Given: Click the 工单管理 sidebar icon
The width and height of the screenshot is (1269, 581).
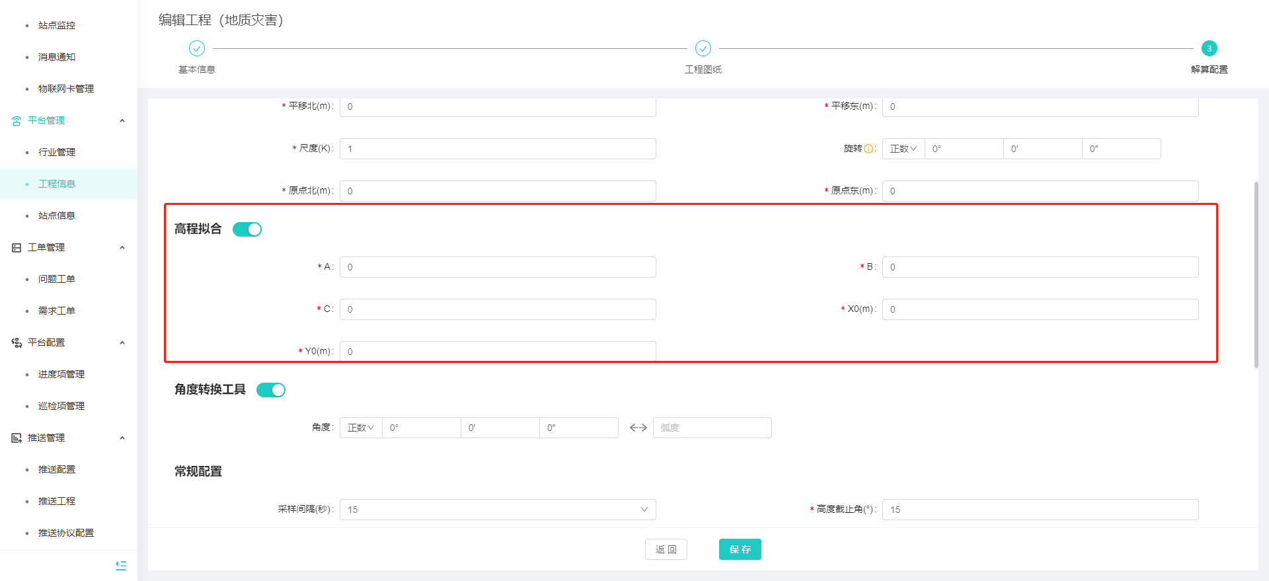Looking at the screenshot, I should [x=17, y=248].
